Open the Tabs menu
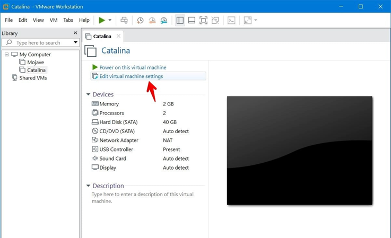This screenshot has height=238, width=391. tap(68, 20)
